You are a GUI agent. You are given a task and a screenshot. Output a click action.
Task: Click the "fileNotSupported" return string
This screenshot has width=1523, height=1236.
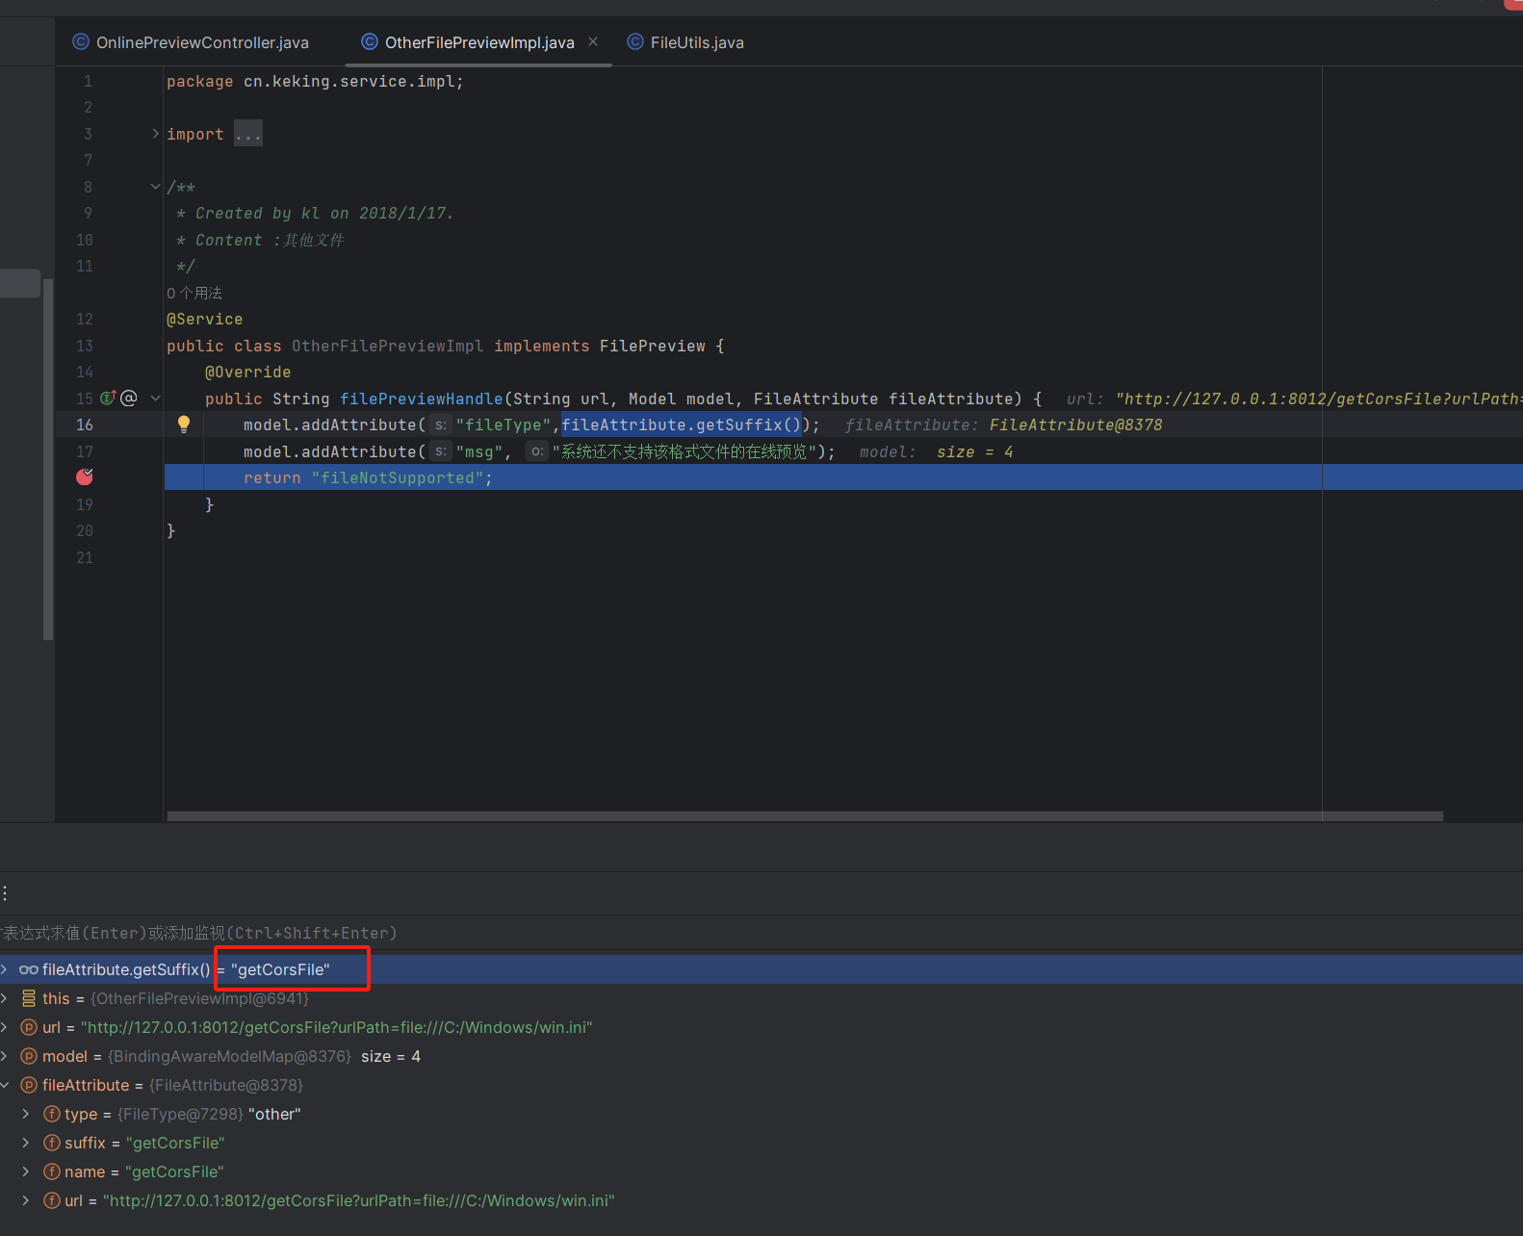[x=397, y=477]
